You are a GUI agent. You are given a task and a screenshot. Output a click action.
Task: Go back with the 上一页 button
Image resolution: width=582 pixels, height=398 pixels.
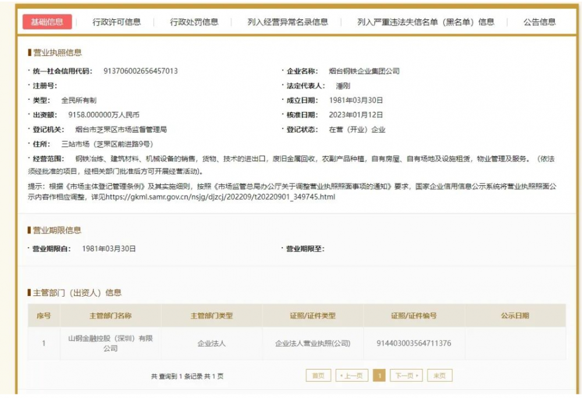tap(352, 376)
